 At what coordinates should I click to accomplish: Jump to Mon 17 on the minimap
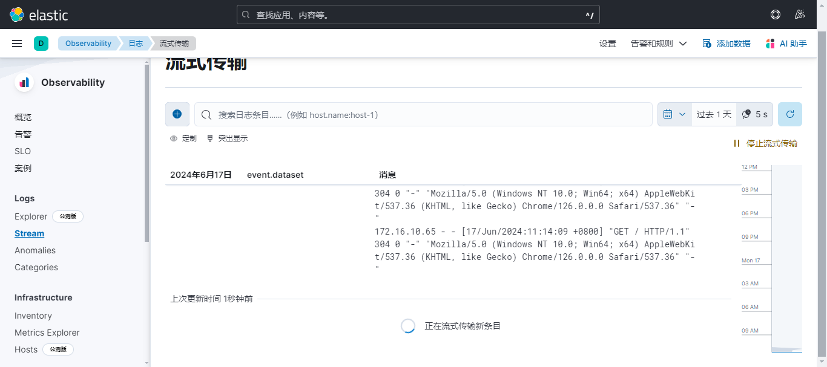point(751,261)
